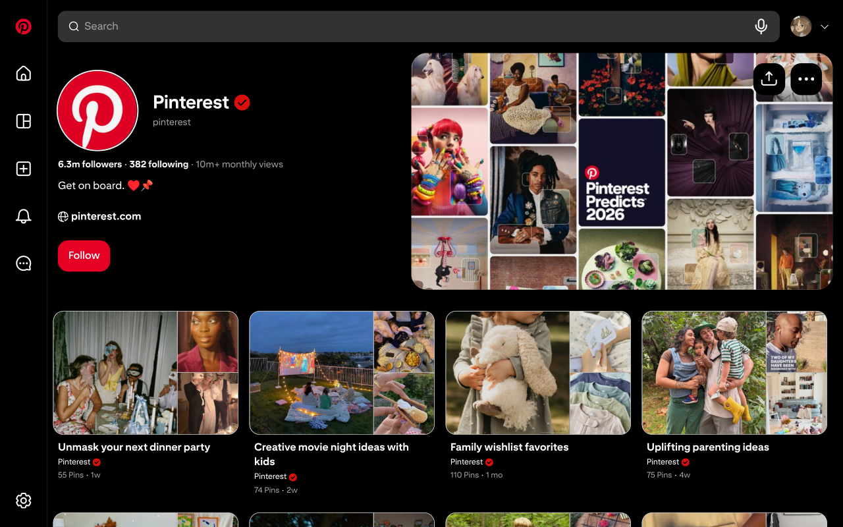
Task: Open the Pinterest Predicts 2026 cover collage
Action: [622, 171]
